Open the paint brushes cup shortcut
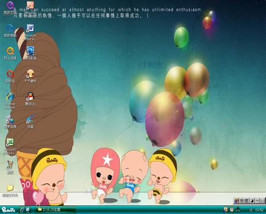Image resolution: width=266 pixels, height=214 pixels. [x=10, y=167]
